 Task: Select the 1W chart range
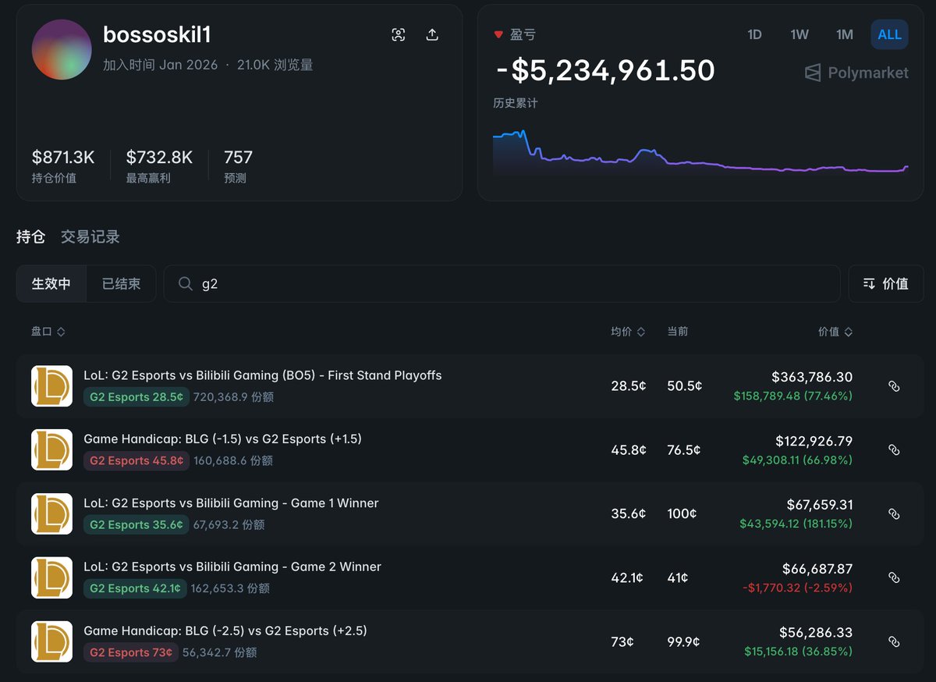(799, 34)
